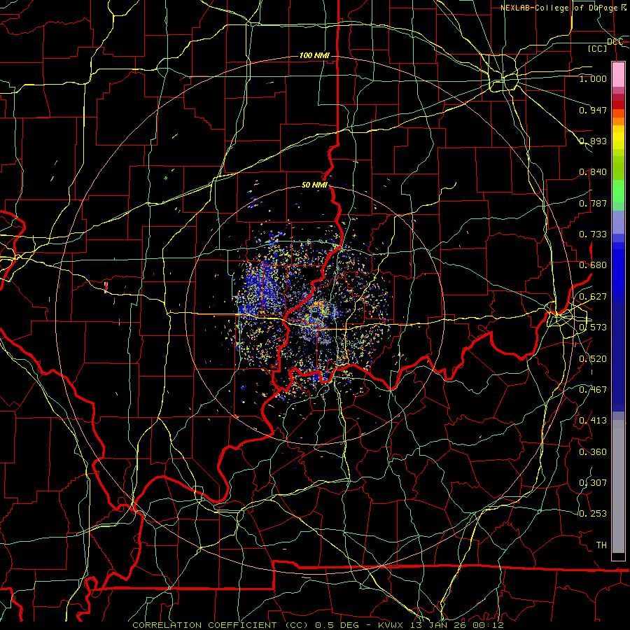
Task: Select the 0.520 legend value
Action: click(x=593, y=359)
